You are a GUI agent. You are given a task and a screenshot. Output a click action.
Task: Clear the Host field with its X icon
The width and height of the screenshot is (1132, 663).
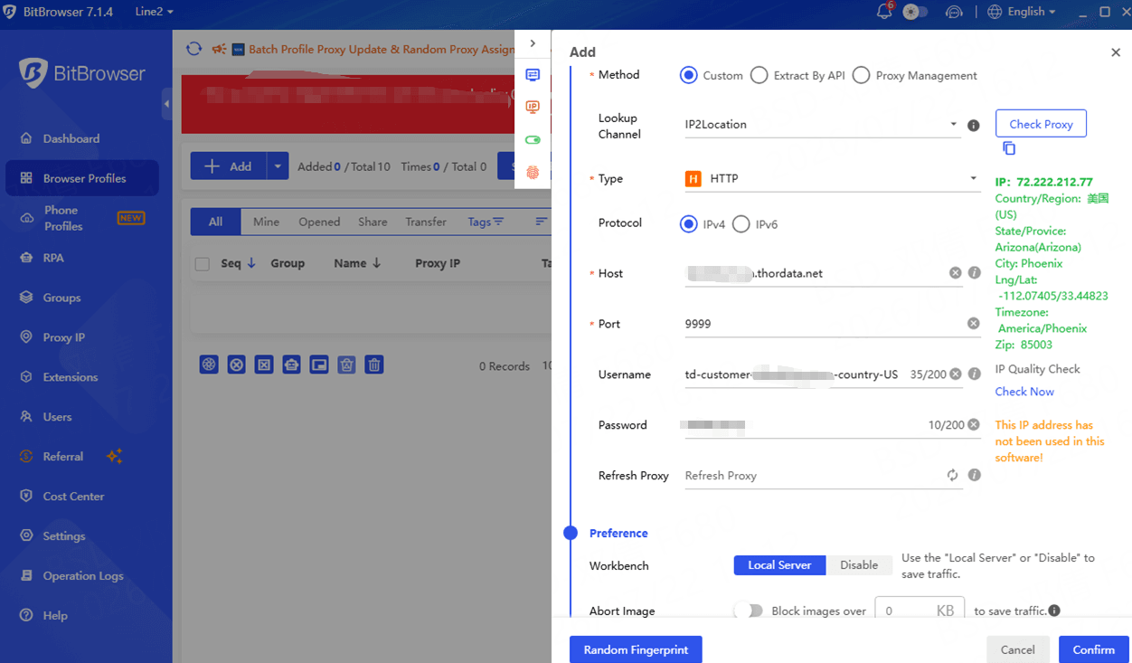955,273
